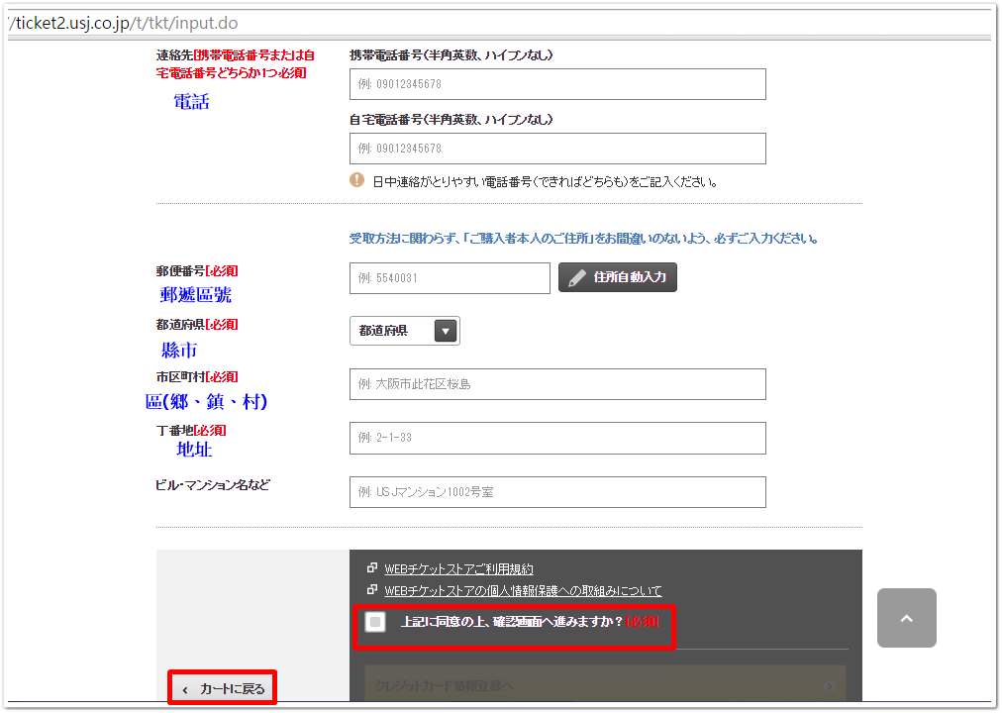Click the 市区町村 city input field
Screen dimensions: 1002x713
click(557, 384)
